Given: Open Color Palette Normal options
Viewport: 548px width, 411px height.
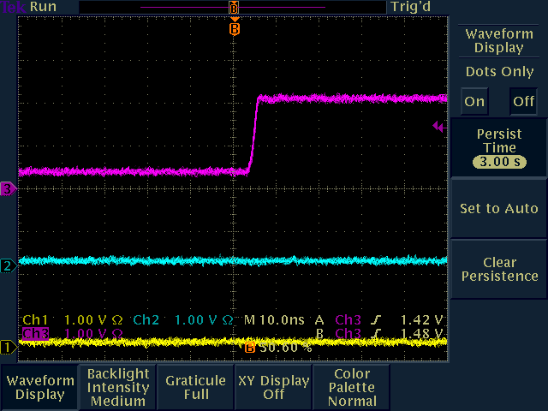Looking at the screenshot, I should coord(352,387).
